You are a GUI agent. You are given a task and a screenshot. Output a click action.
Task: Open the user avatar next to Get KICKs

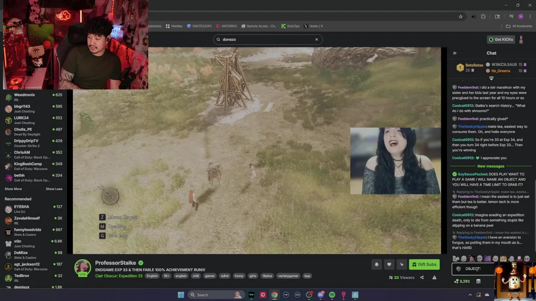tap(521, 40)
